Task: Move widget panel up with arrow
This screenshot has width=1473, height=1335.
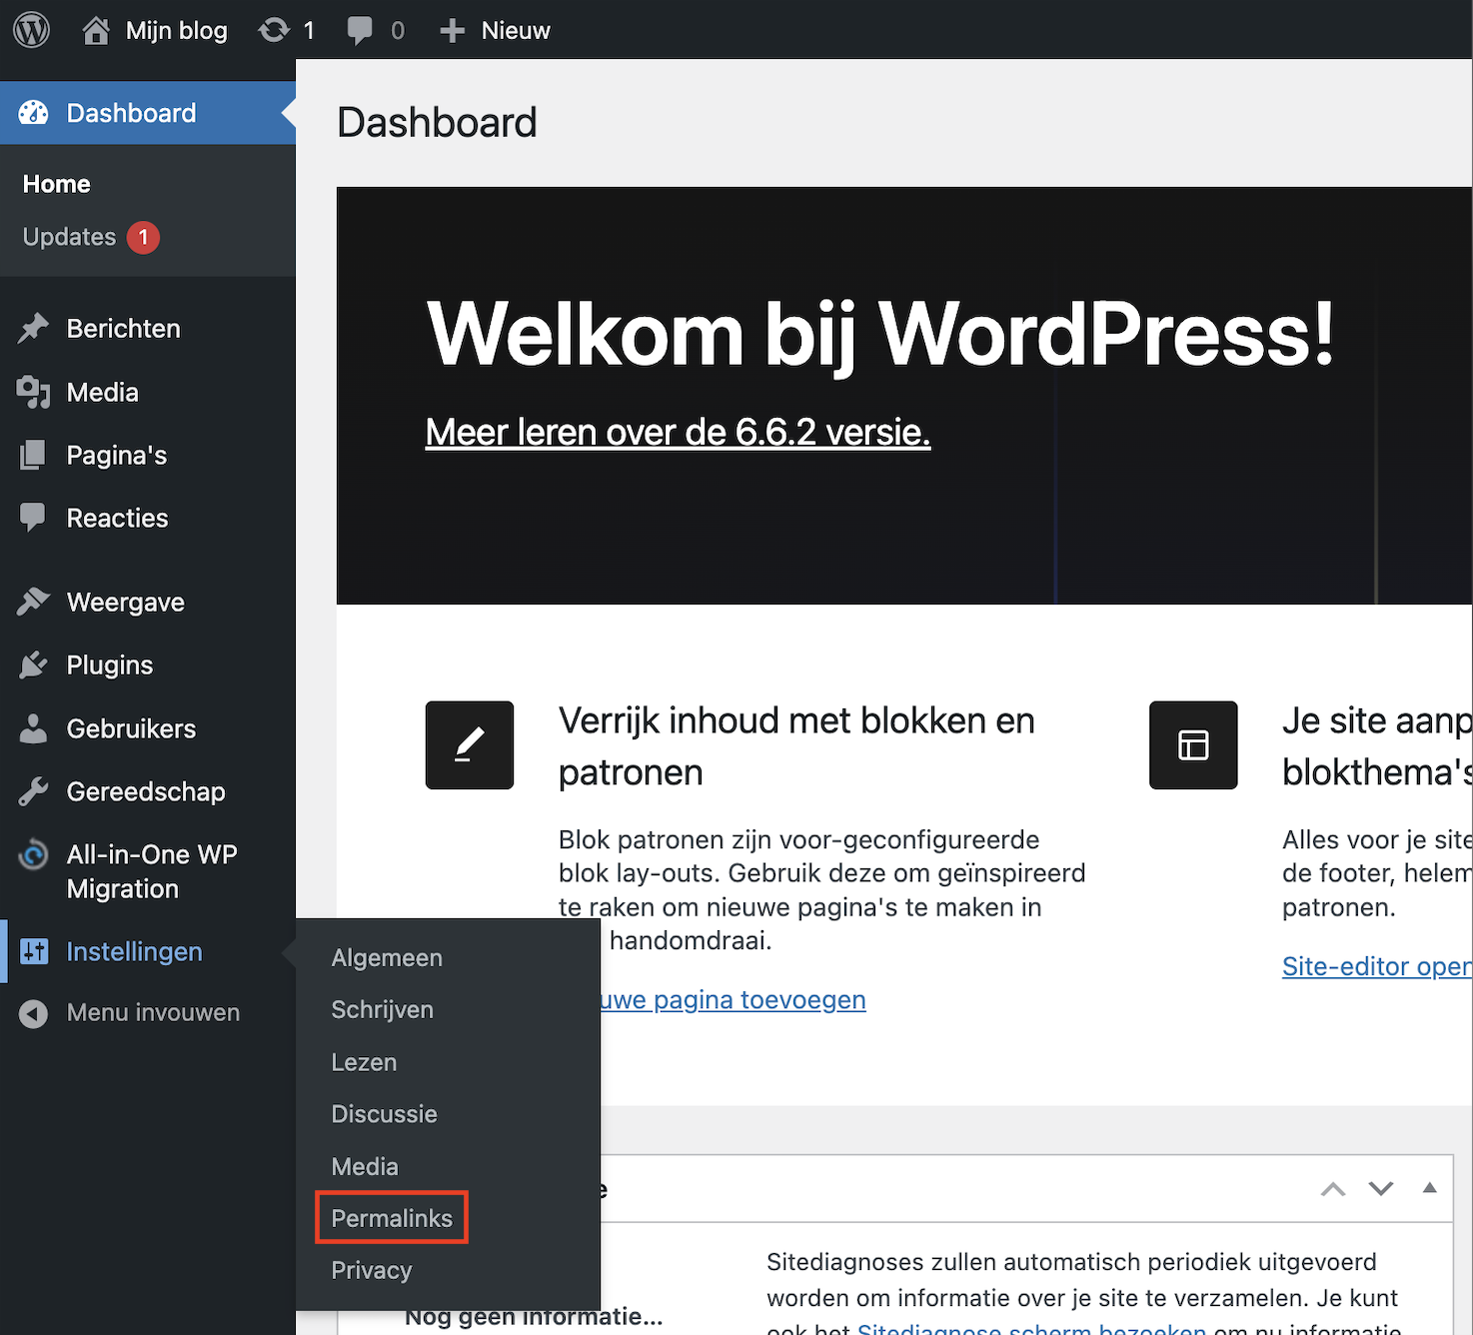Action: click(x=1333, y=1189)
